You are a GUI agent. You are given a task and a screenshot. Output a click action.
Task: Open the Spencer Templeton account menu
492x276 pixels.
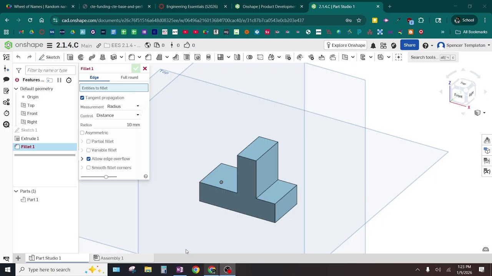click(464, 45)
